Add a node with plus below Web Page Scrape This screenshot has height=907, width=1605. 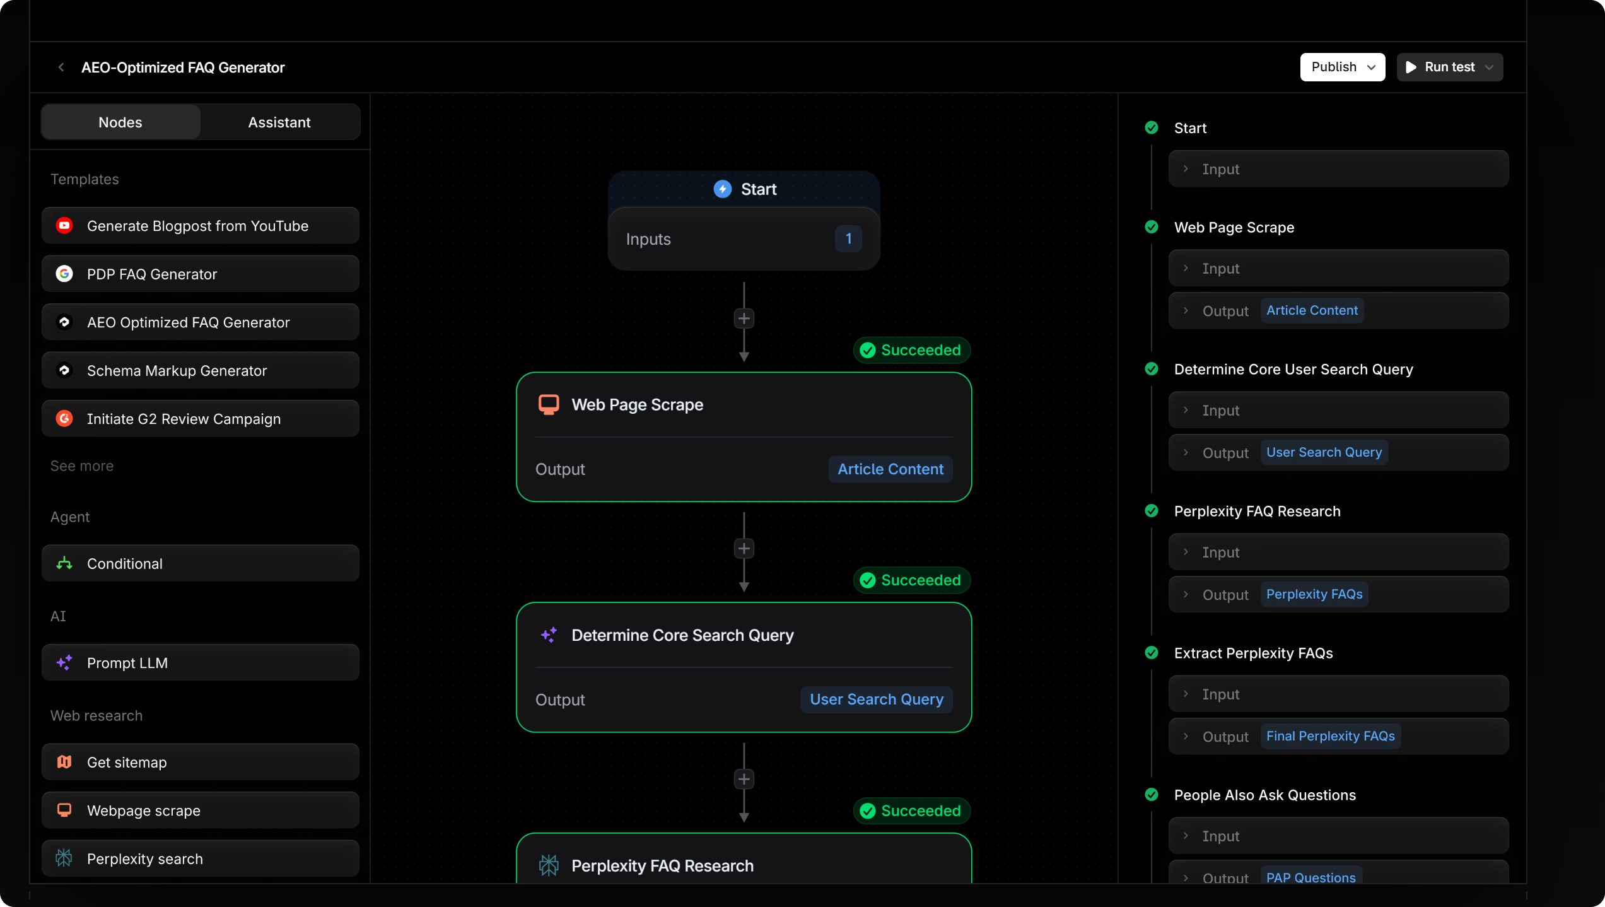pos(744,549)
